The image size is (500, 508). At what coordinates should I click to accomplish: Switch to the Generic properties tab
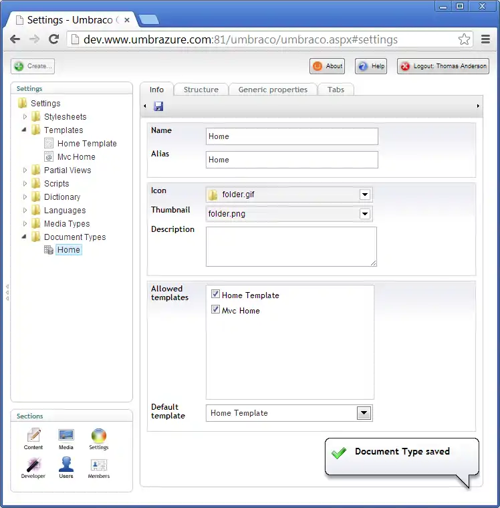273,90
